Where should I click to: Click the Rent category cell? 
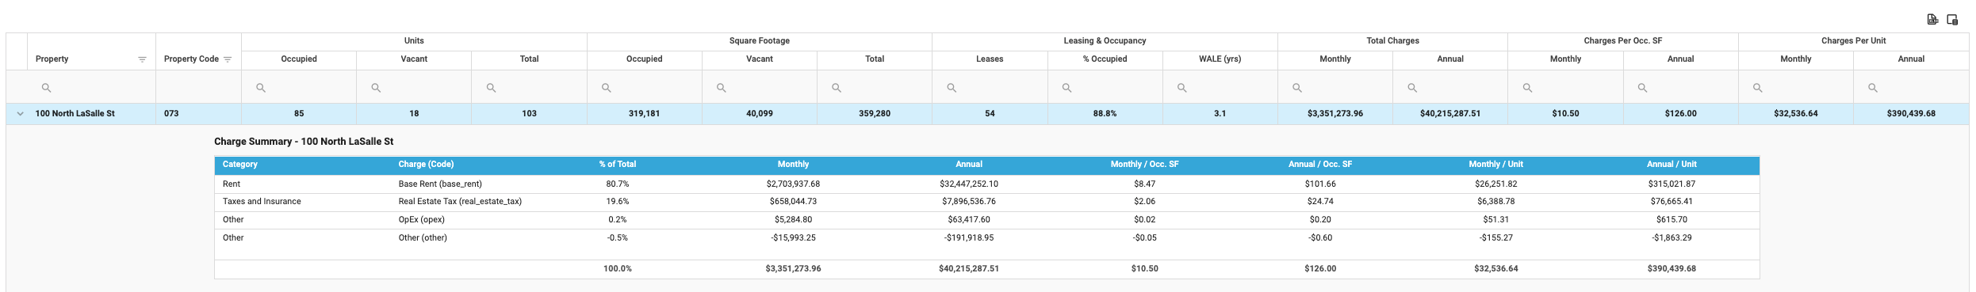point(232,184)
